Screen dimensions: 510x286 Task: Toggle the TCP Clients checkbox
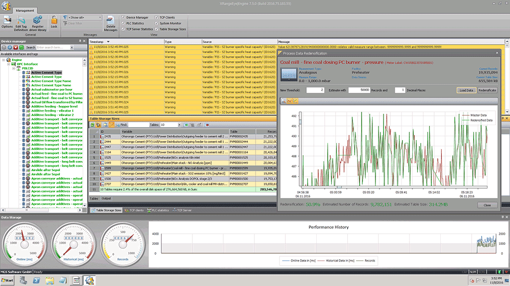157,17
